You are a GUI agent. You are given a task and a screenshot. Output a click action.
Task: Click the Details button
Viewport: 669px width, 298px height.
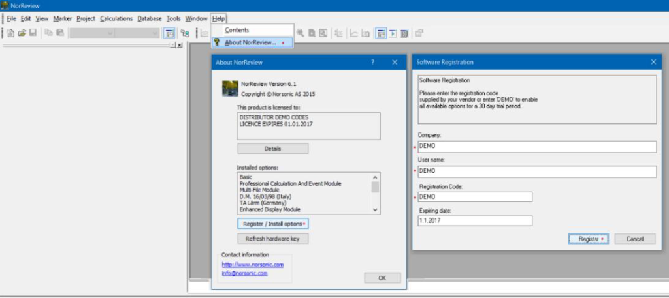(272, 149)
